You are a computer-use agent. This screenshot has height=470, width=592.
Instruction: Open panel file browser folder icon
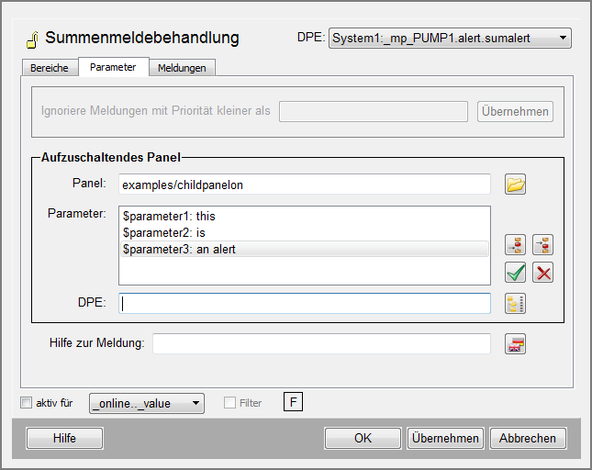pos(515,185)
